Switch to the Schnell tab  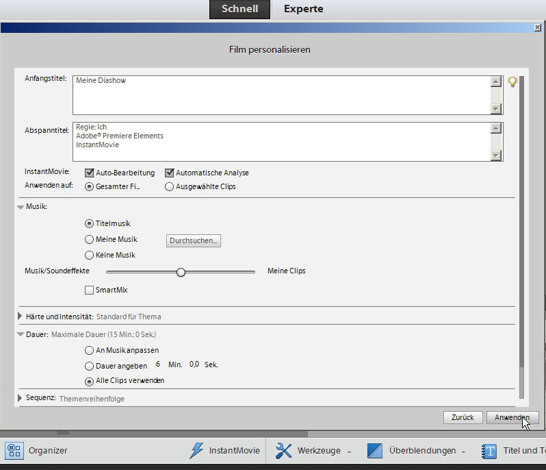tap(239, 9)
